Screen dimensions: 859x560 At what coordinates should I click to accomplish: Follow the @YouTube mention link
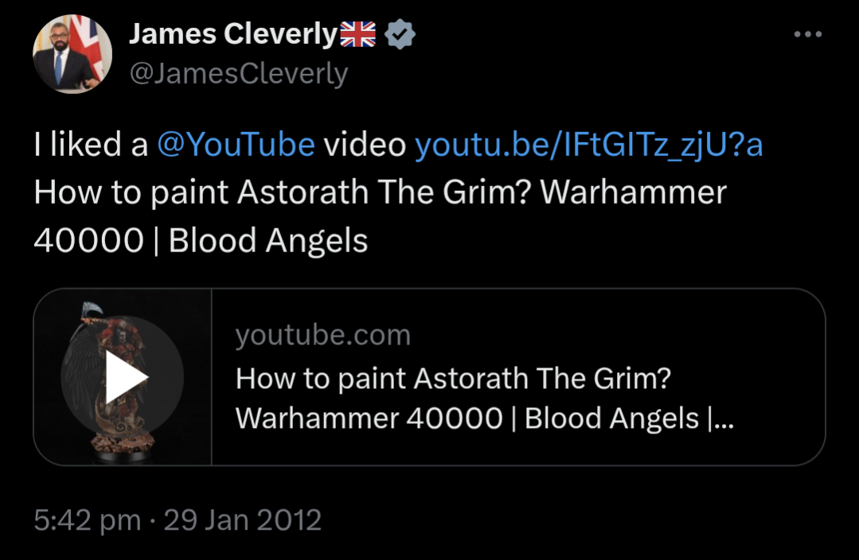click(236, 145)
